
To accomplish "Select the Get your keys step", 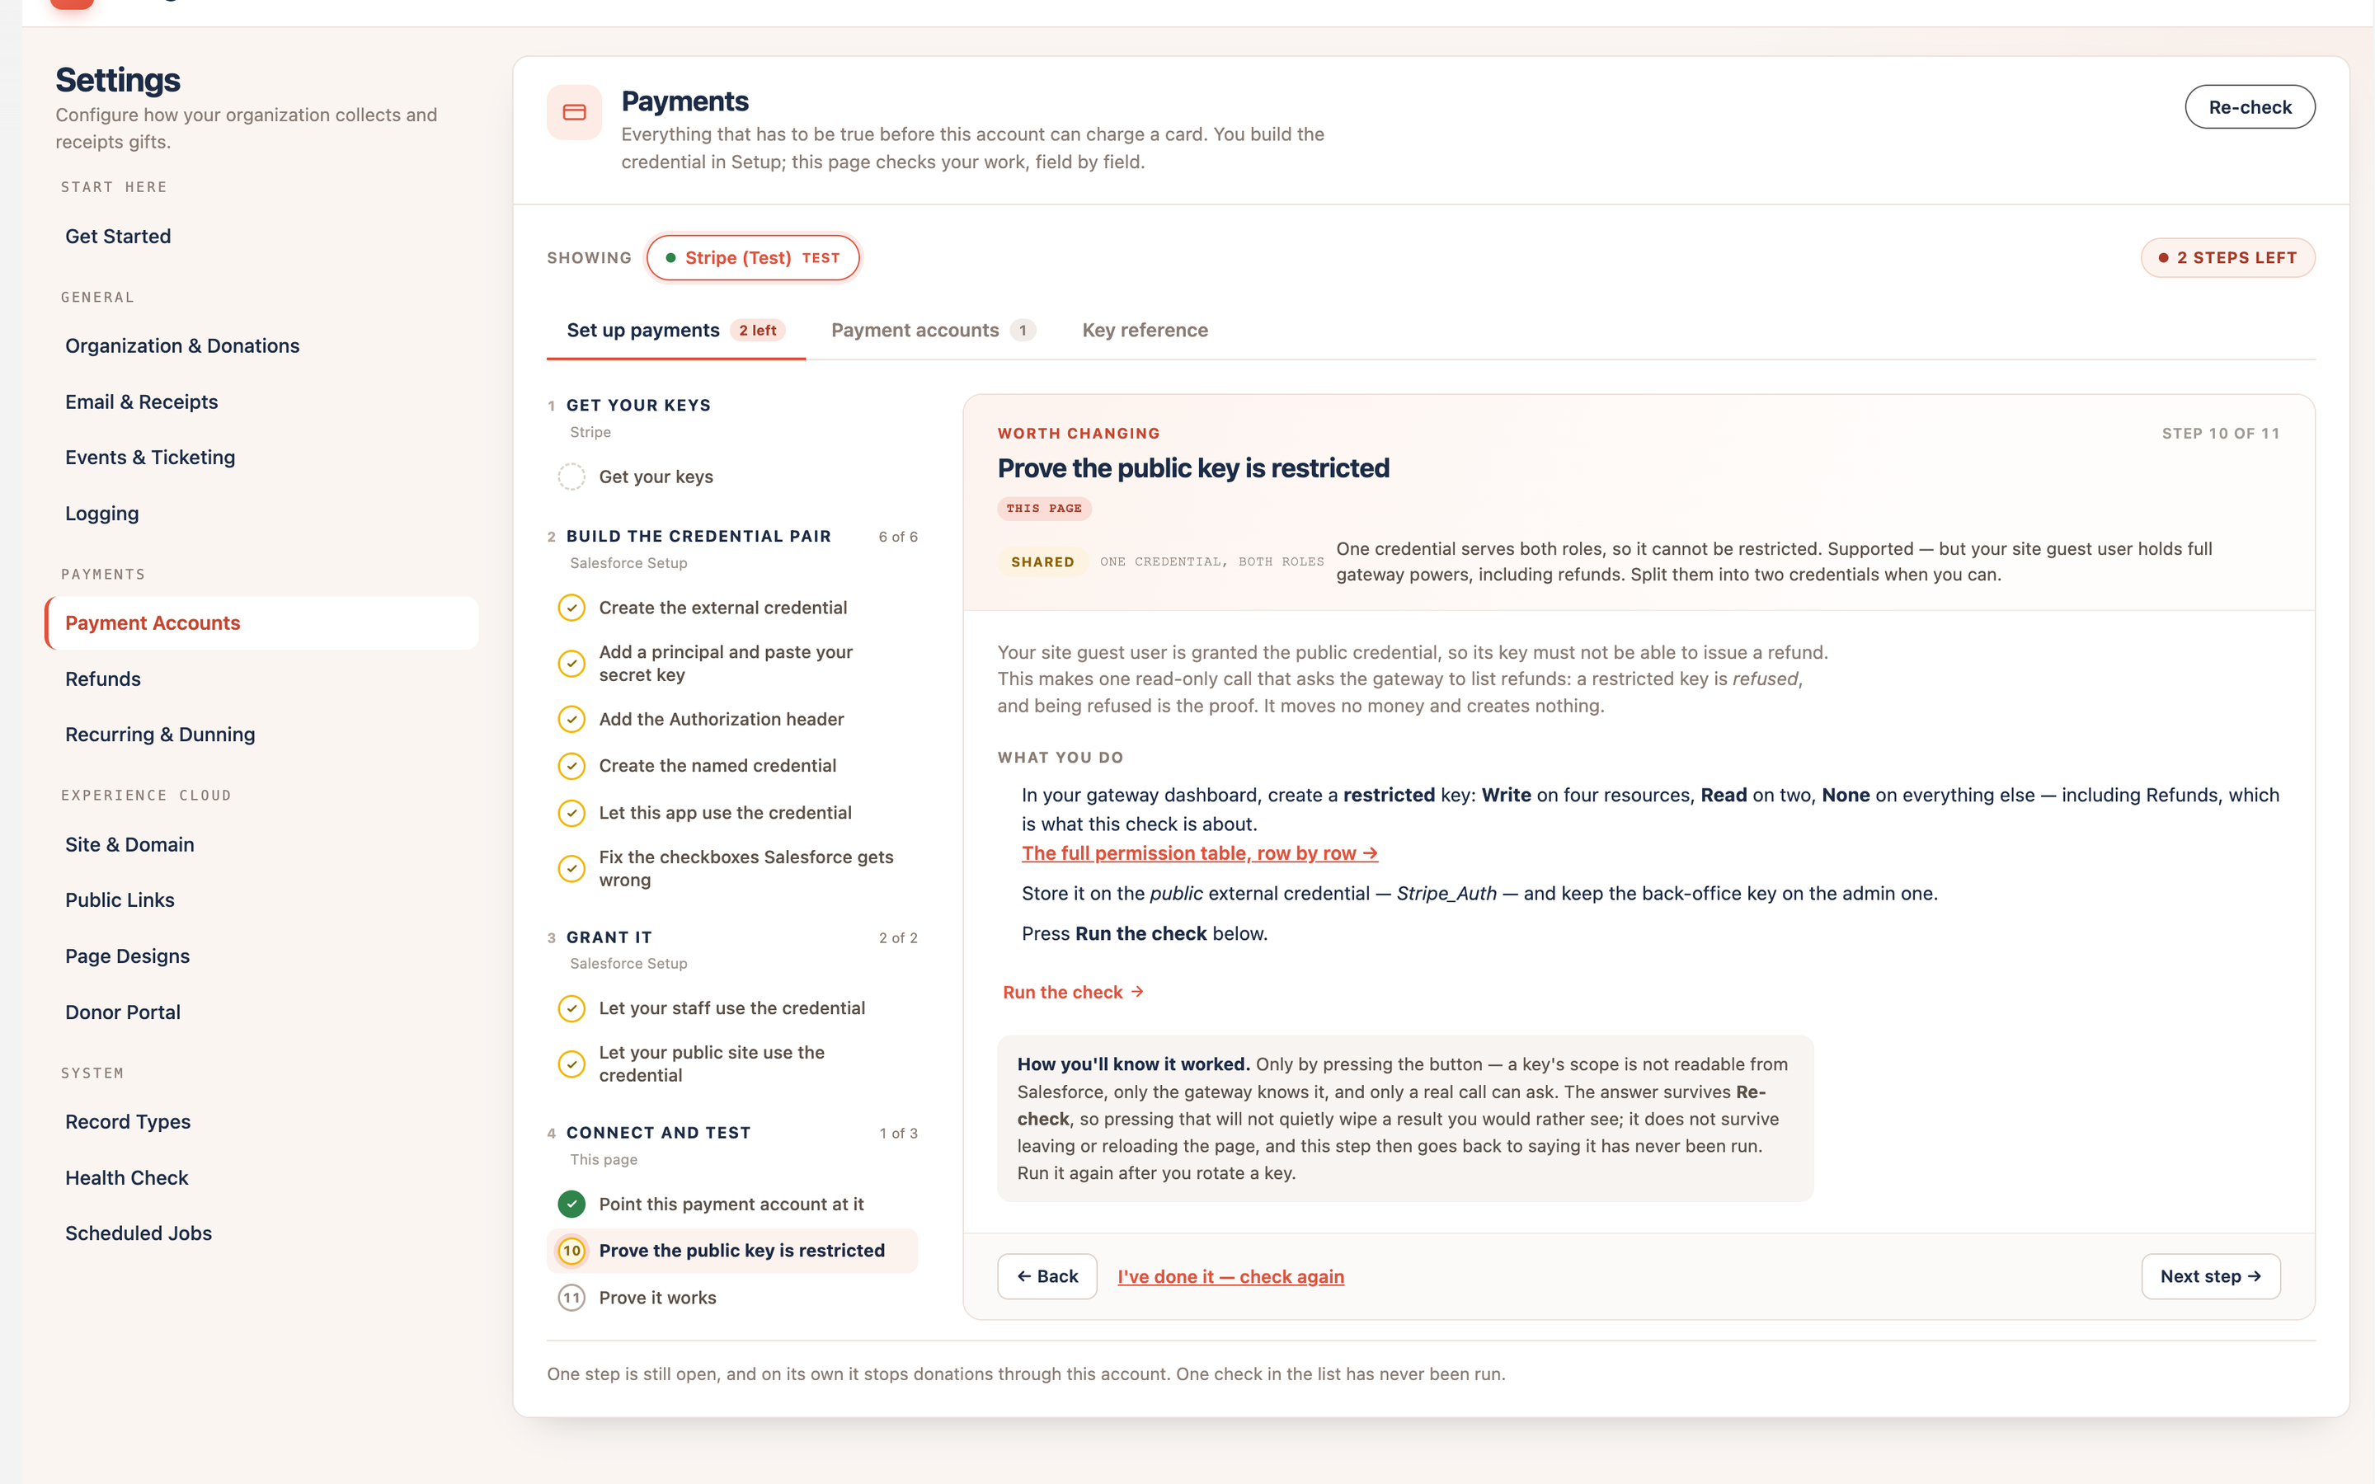I will (732, 477).
